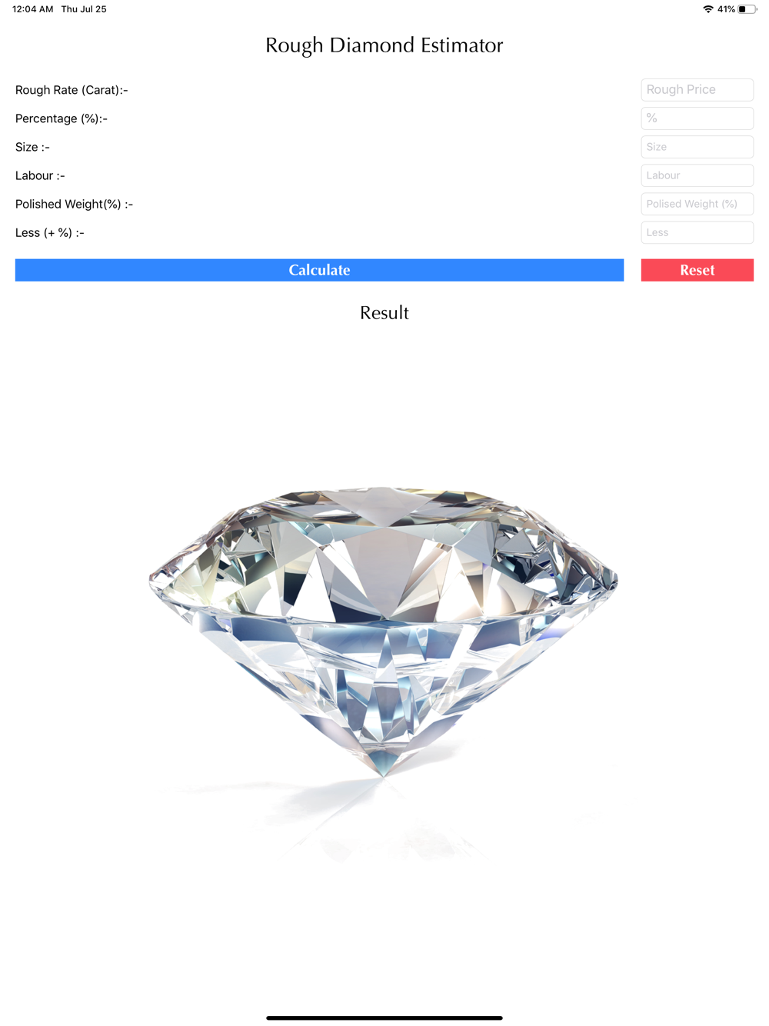
Task: Select the Polised Weight (%) field
Action: 697,204
